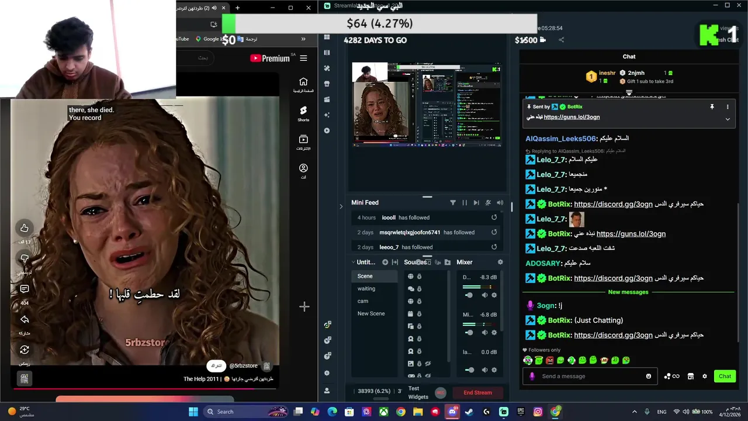Add a source folder in Sources panel
This screenshot has width=748, height=421.
pos(448,262)
